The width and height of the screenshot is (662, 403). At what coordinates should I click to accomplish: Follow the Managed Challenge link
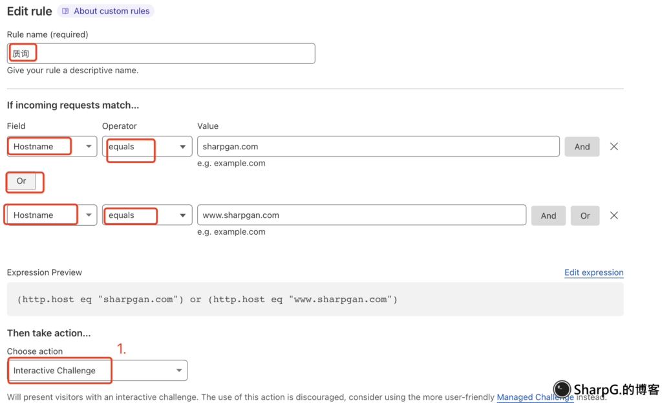pos(535,397)
